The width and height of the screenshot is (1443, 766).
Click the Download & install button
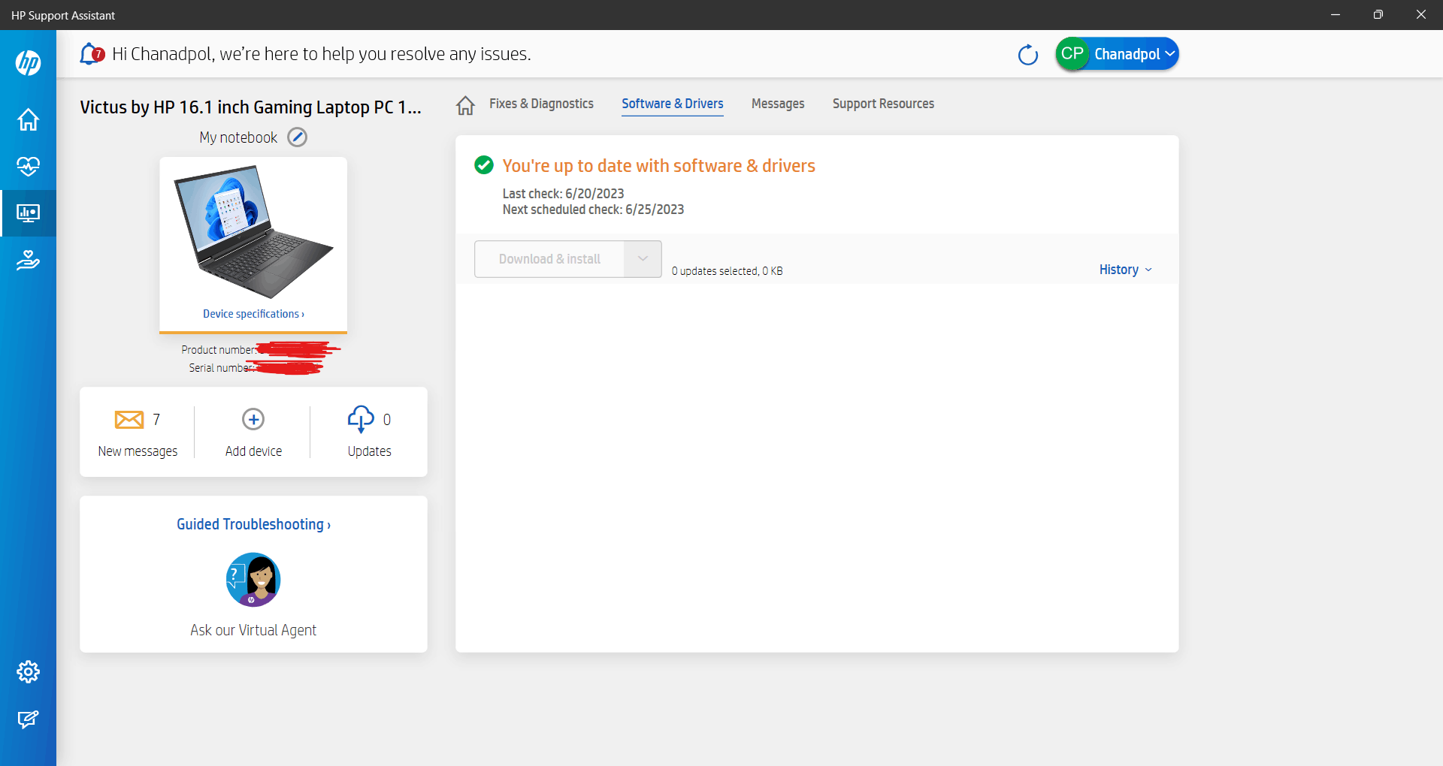549,259
